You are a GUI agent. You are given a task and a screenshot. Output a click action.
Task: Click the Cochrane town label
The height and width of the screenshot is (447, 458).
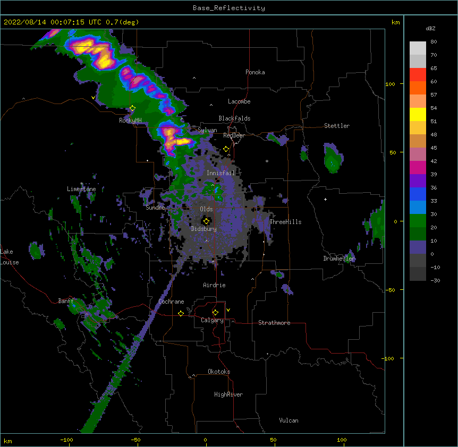coord(171,302)
